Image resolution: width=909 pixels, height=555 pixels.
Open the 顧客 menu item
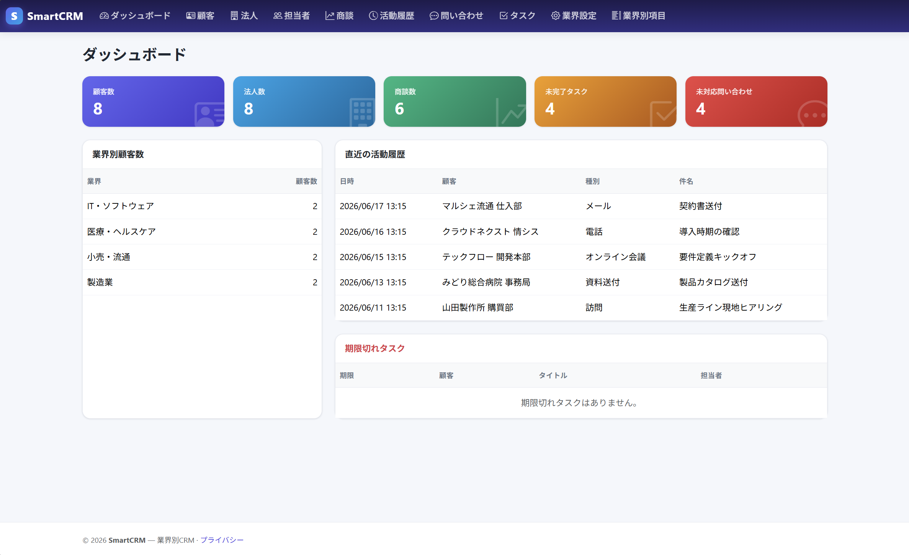(200, 16)
